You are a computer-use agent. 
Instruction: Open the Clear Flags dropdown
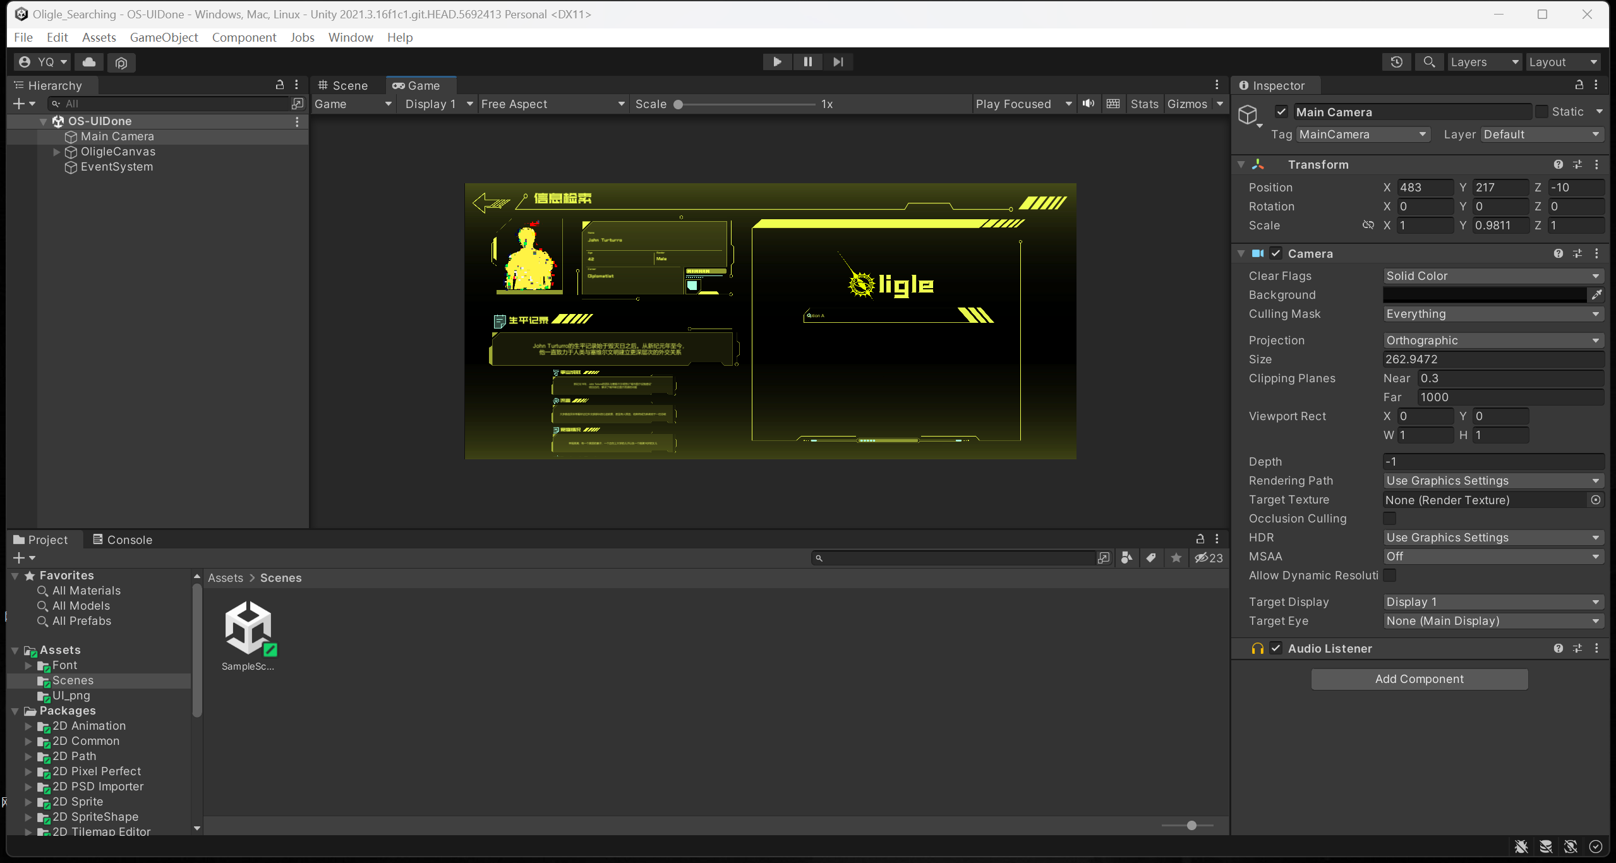1492,276
